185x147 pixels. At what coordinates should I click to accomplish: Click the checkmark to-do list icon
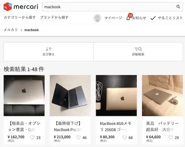pos(153,18)
